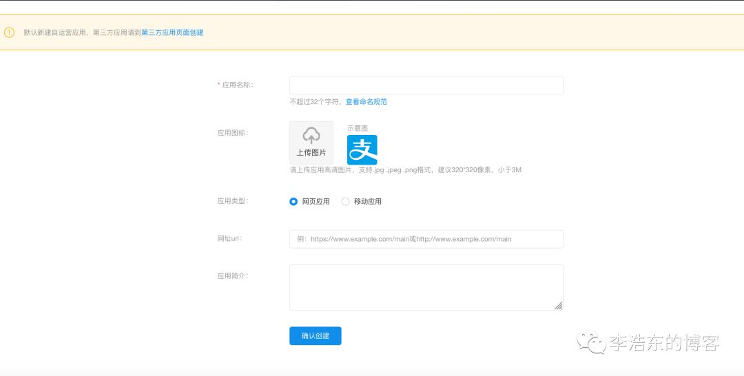Click the 网址url field label
744x376 pixels.
230,238
